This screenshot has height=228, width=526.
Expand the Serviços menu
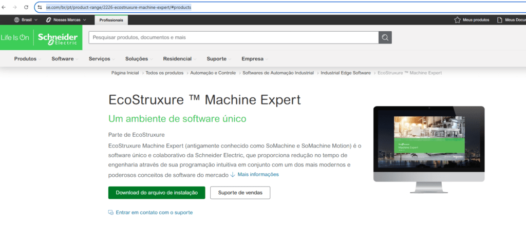(102, 59)
